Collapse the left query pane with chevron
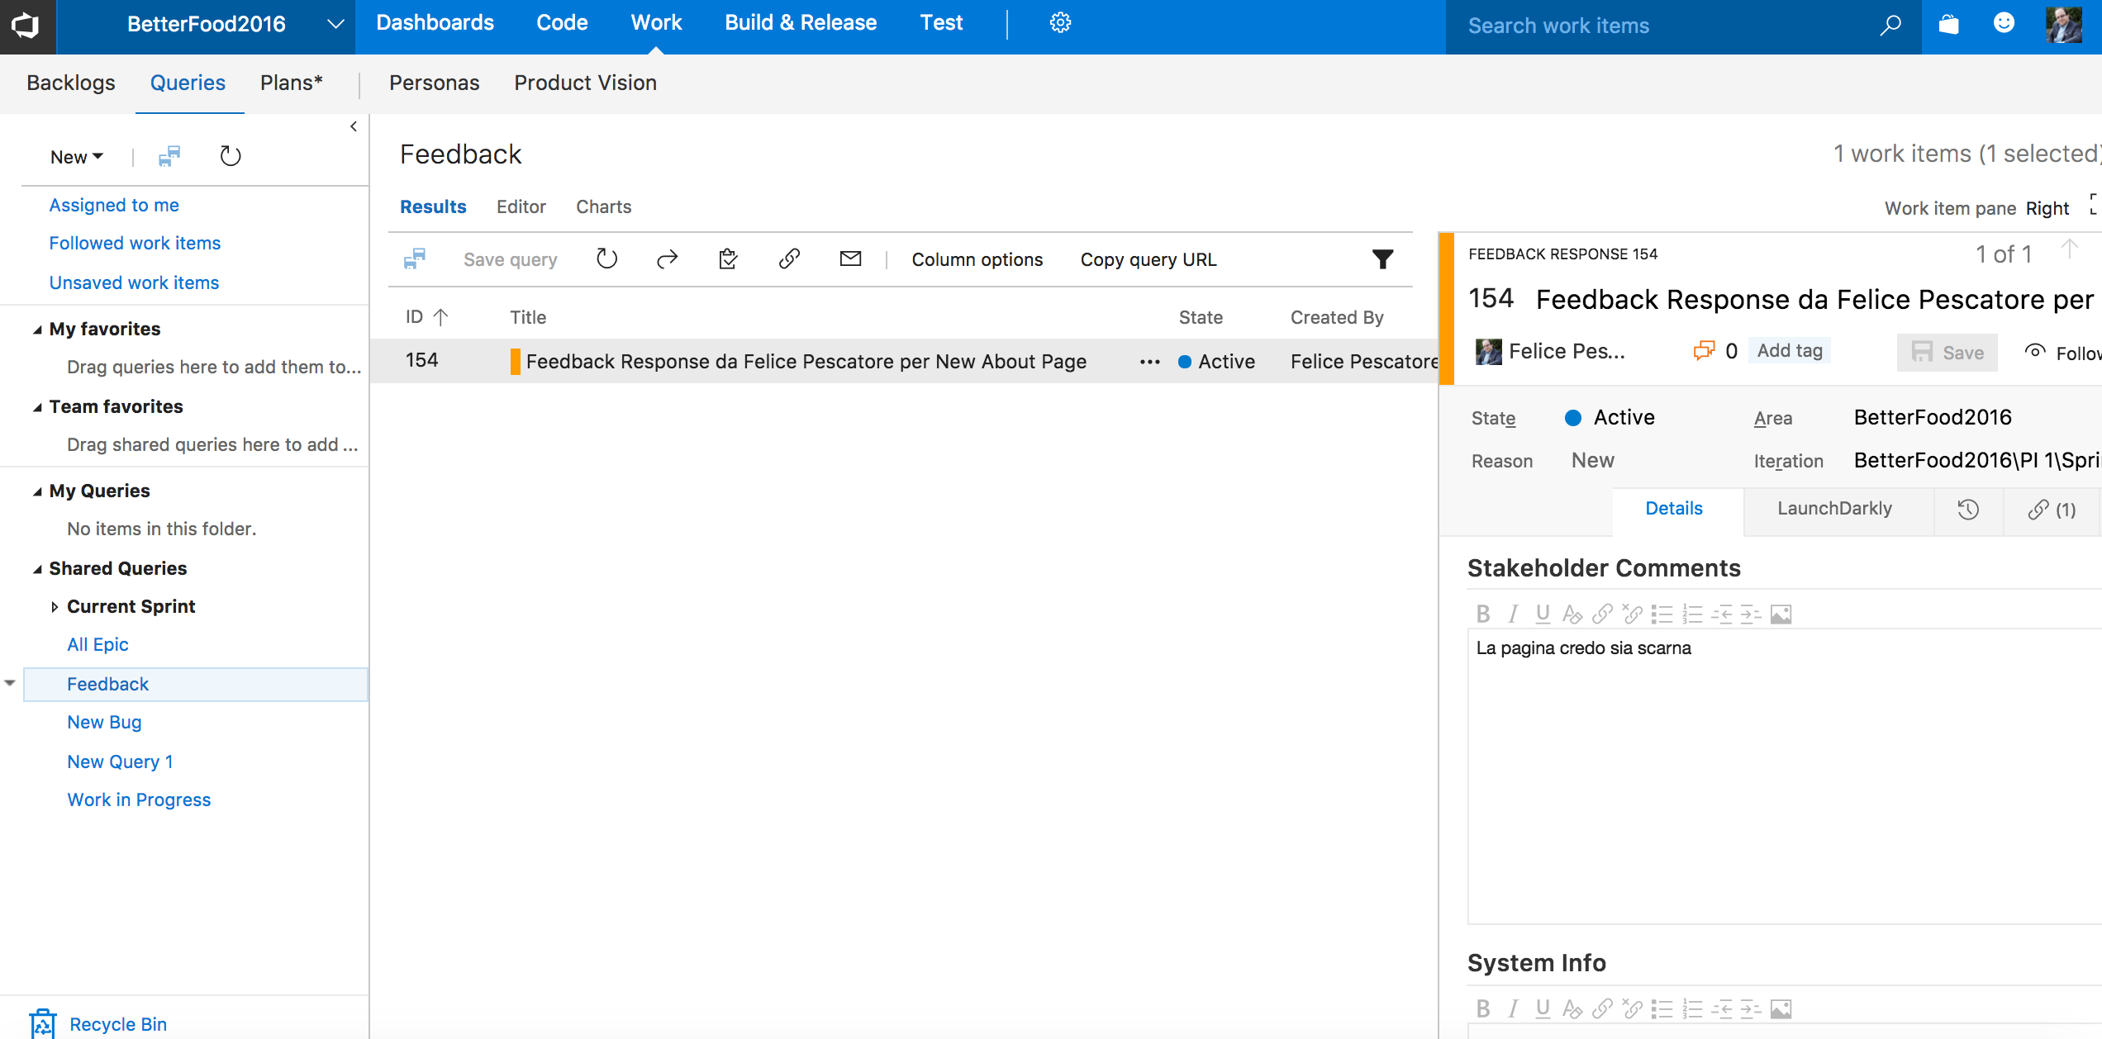The width and height of the screenshot is (2102, 1039). (x=354, y=126)
